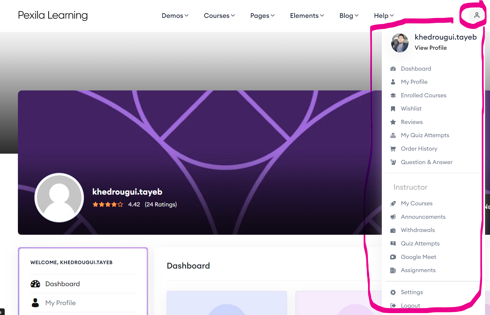Open My Quiz Attempts entry
The height and width of the screenshot is (315, 490).
pos(425,135)
